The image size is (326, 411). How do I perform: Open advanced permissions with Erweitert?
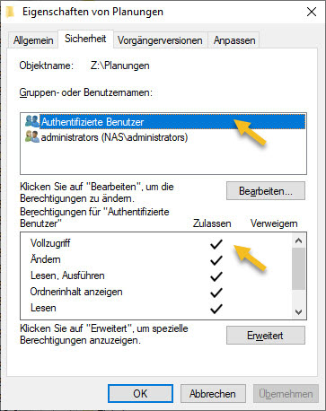tap(266, 336)
